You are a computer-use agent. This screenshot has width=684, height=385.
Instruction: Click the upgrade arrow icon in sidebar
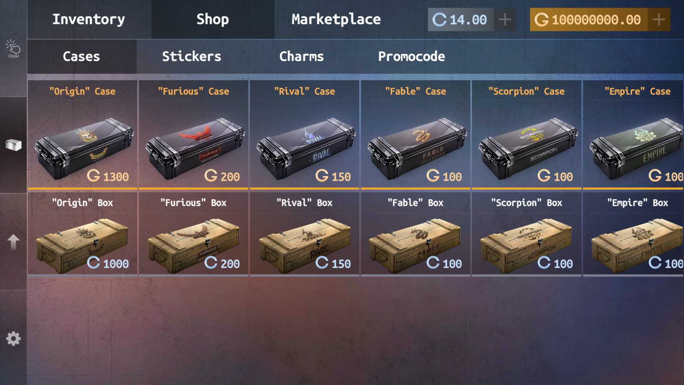click(14, 242)
